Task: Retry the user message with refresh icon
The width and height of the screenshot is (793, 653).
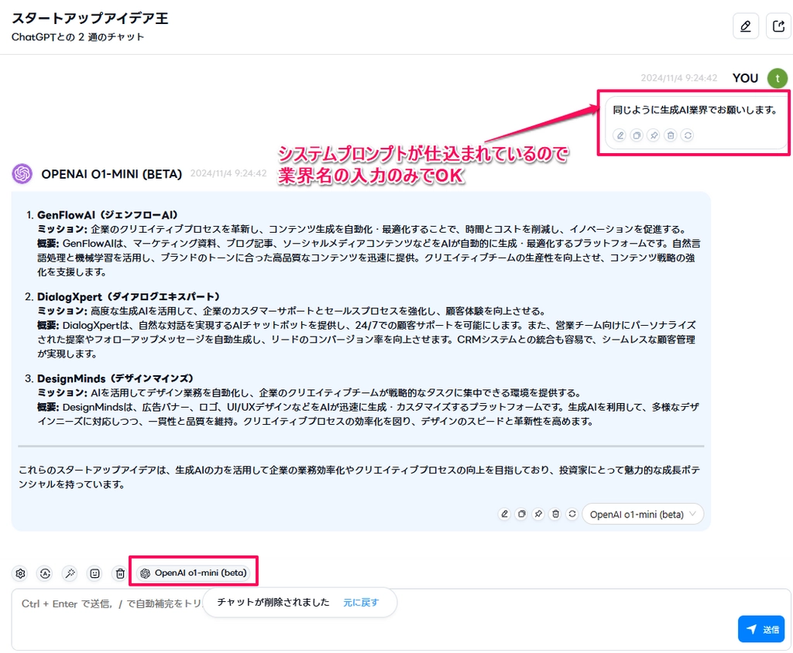Action: point(688,135)
